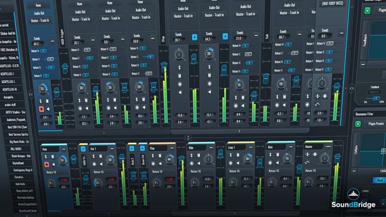Click the record arm icon on Ride strip

click(x=192, y=163)
